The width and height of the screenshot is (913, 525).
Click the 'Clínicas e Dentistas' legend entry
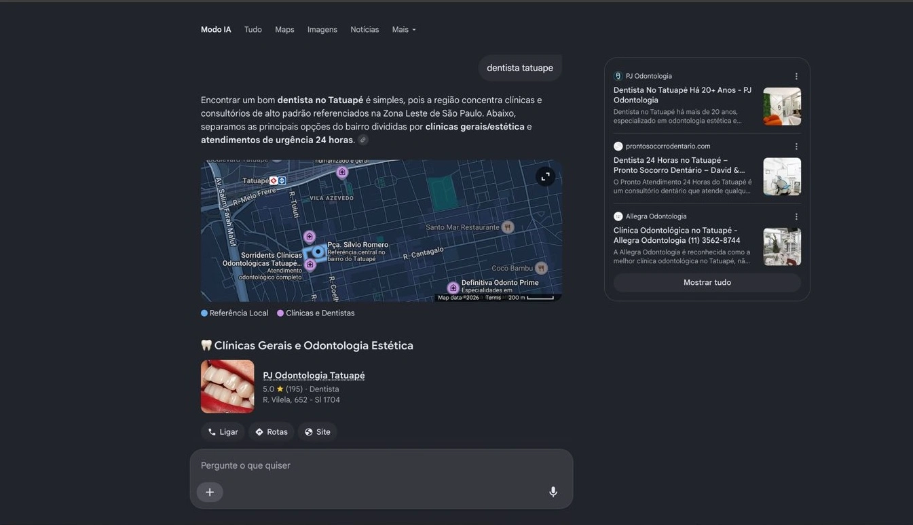pyautogui.click(x=316, y=313)
